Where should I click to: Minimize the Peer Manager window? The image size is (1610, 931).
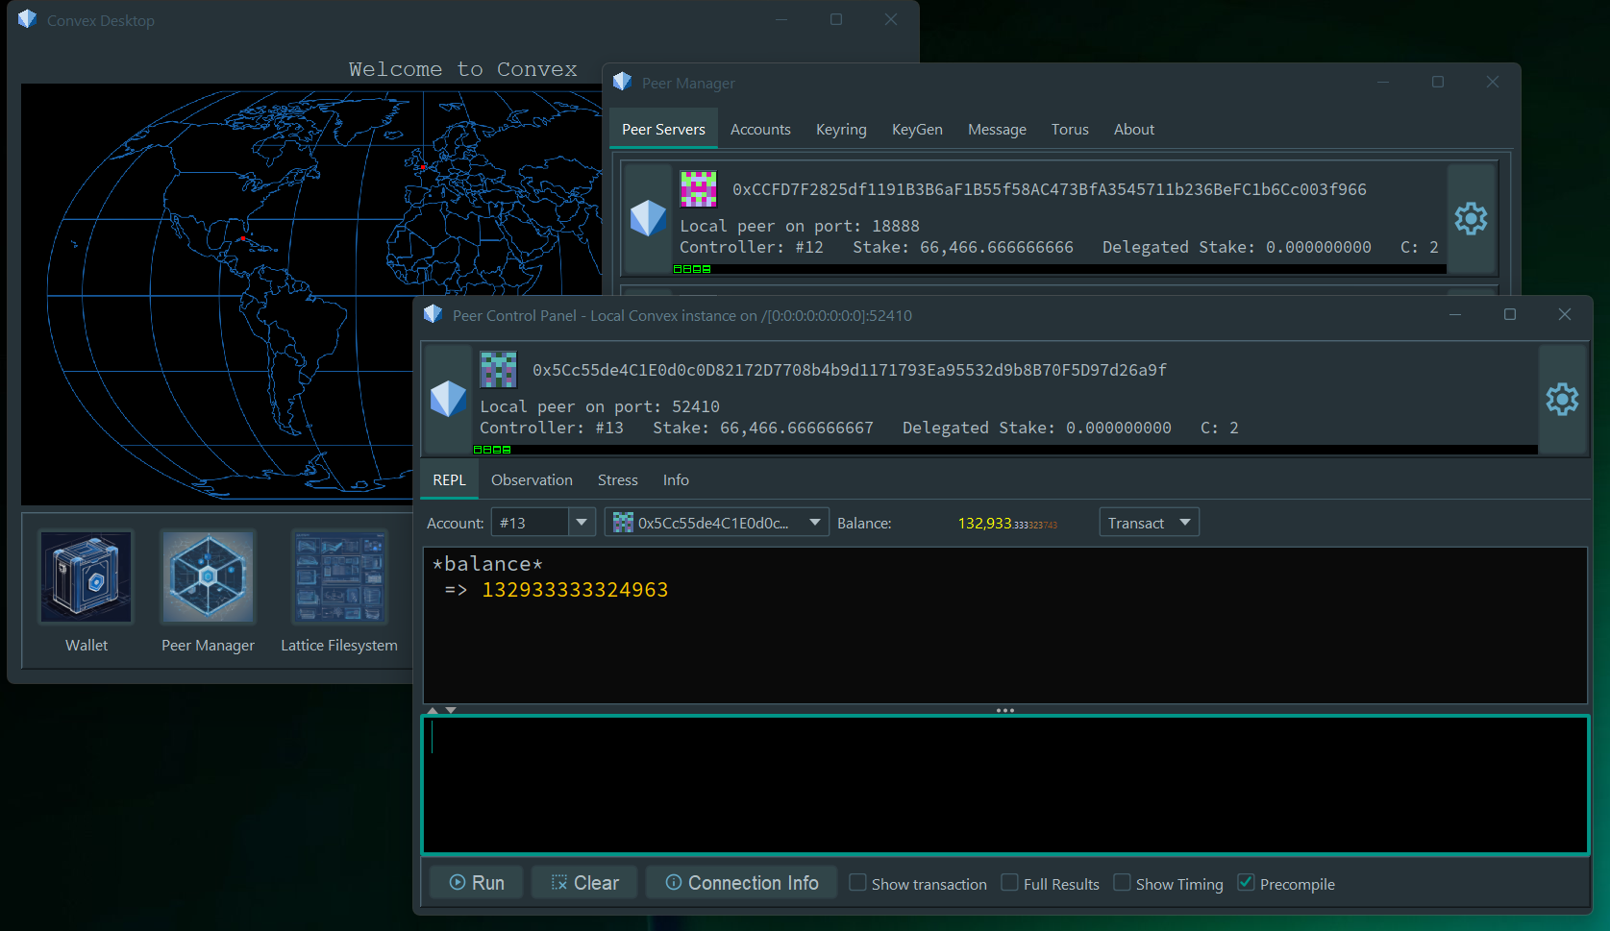[x=1383, y=82]
